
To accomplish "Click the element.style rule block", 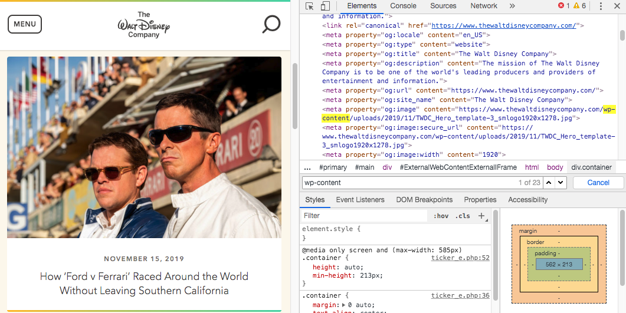I will click(395, 233).
